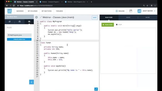Click the browser forward arrow
Screen dimensions: 162x91
click(10, 6)
